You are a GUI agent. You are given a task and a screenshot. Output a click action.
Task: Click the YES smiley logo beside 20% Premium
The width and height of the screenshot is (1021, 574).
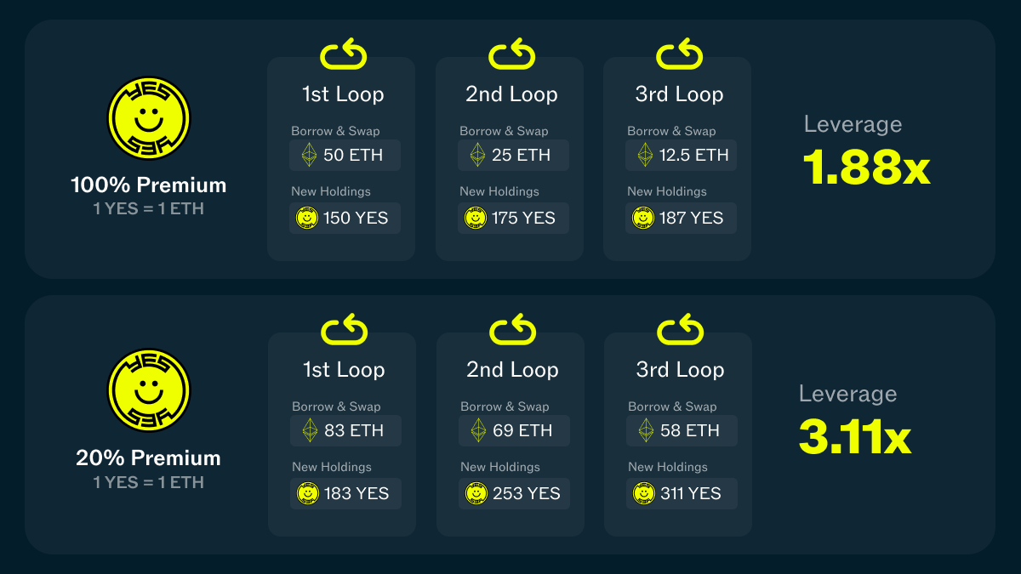(149, 391)
